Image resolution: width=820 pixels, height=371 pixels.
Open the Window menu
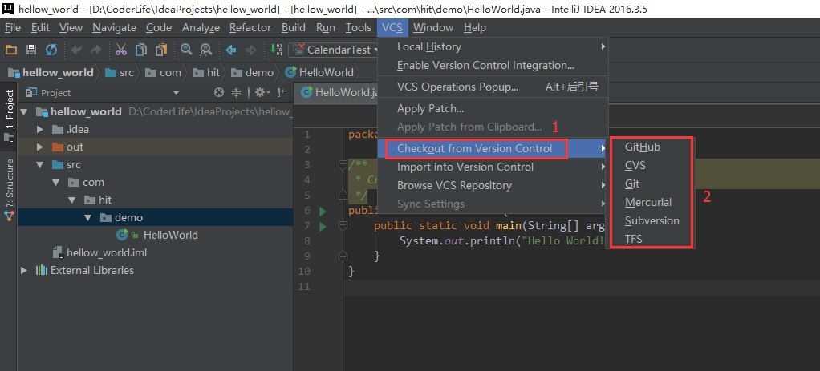pyautogui.click(x=433, y=28)
